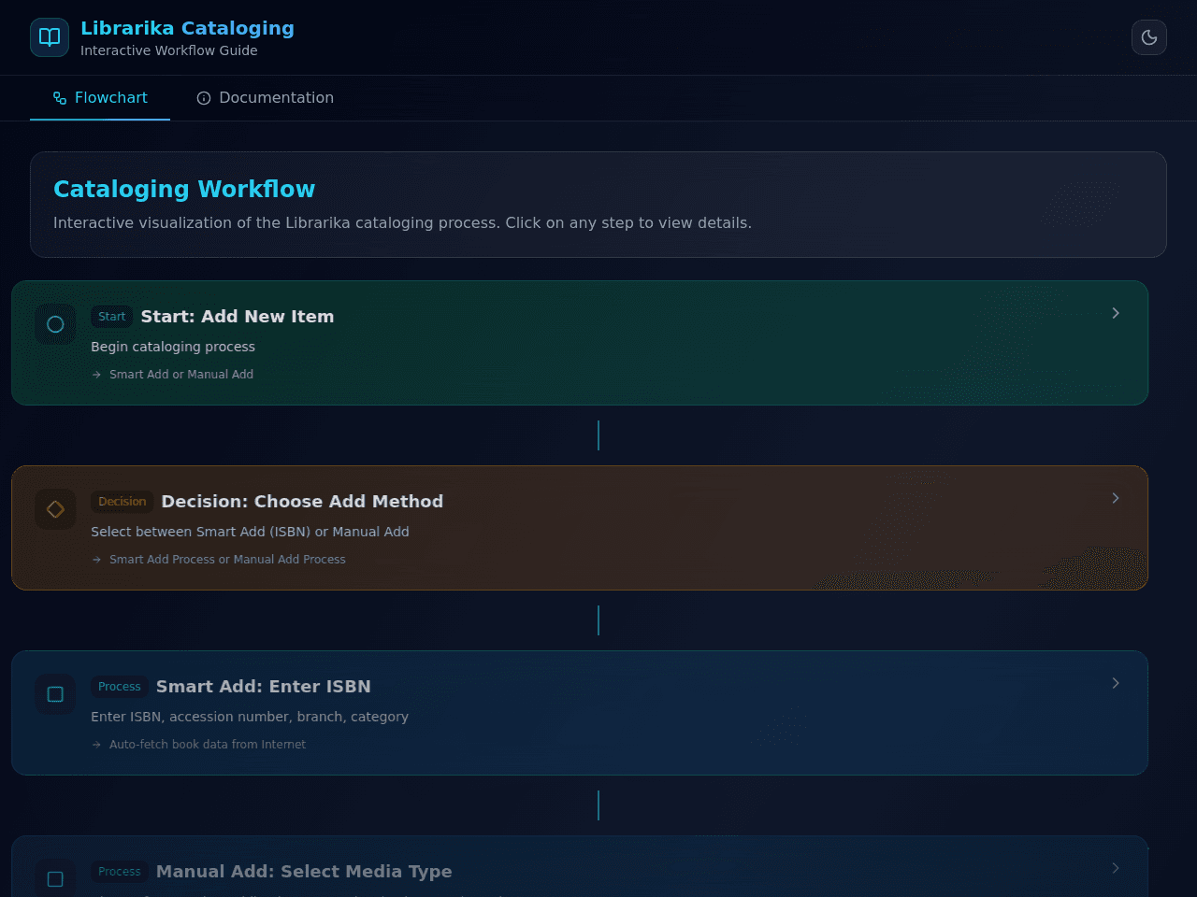Click 'Begin cataloging process' text

(173, 347)
